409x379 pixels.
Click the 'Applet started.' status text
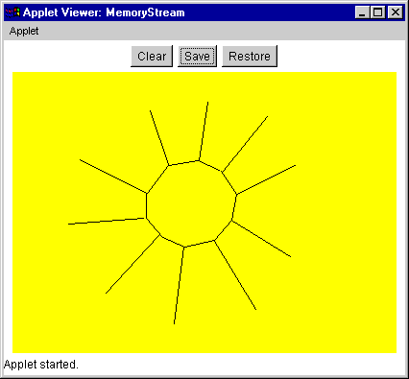coord(41,365)
